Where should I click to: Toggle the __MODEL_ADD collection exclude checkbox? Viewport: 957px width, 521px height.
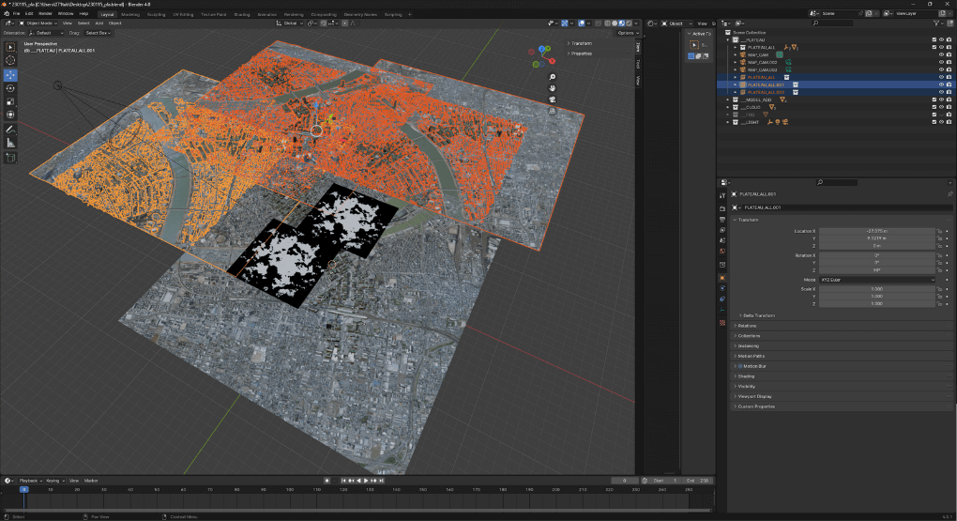pos(934,100)
